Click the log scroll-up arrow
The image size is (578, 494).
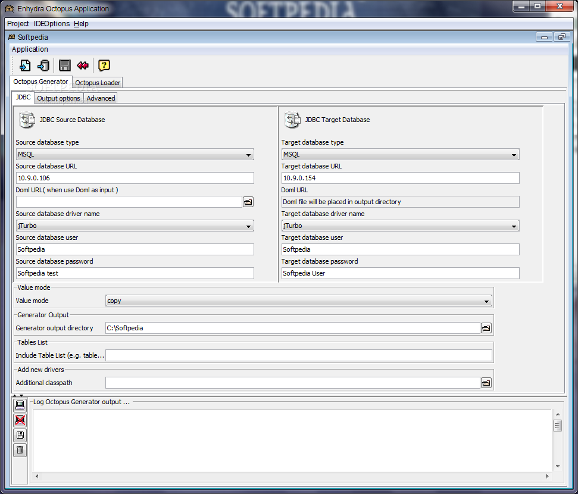pos(557,414)
